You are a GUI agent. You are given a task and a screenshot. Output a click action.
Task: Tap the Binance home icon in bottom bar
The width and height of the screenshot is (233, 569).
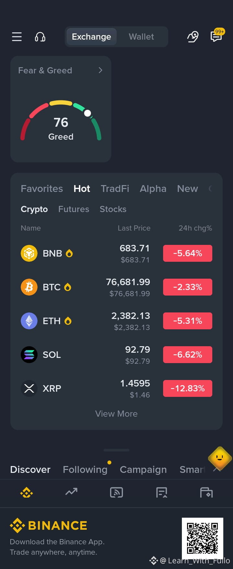click(x=27, y=493)
